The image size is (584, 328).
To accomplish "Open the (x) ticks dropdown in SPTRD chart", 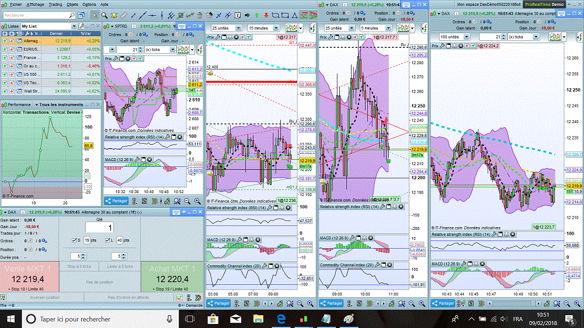I will pyautogui.click(x=159, y=50).
